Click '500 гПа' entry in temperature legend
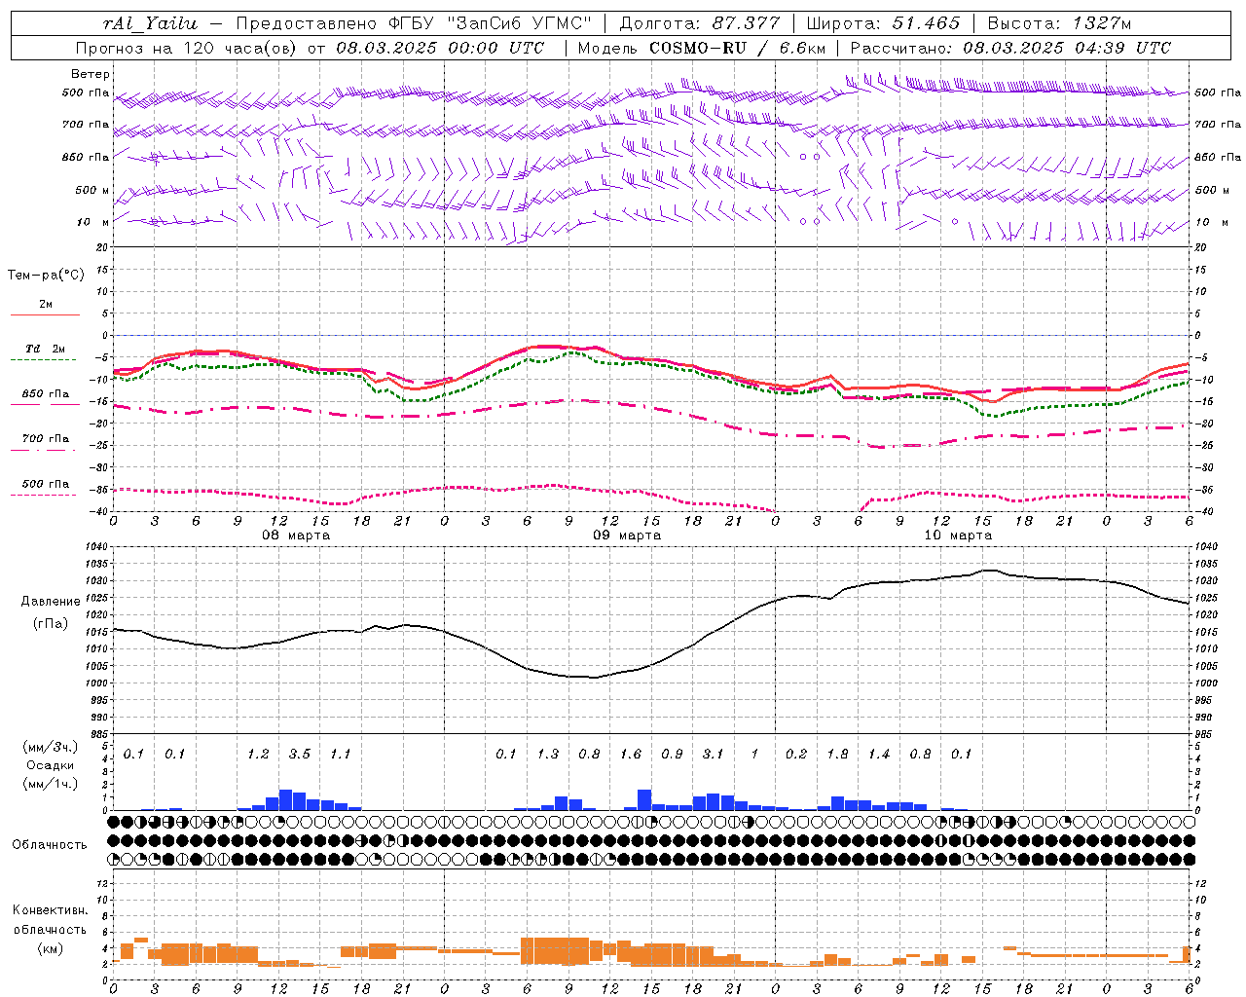1246x997 pixels. click(46, 484)
